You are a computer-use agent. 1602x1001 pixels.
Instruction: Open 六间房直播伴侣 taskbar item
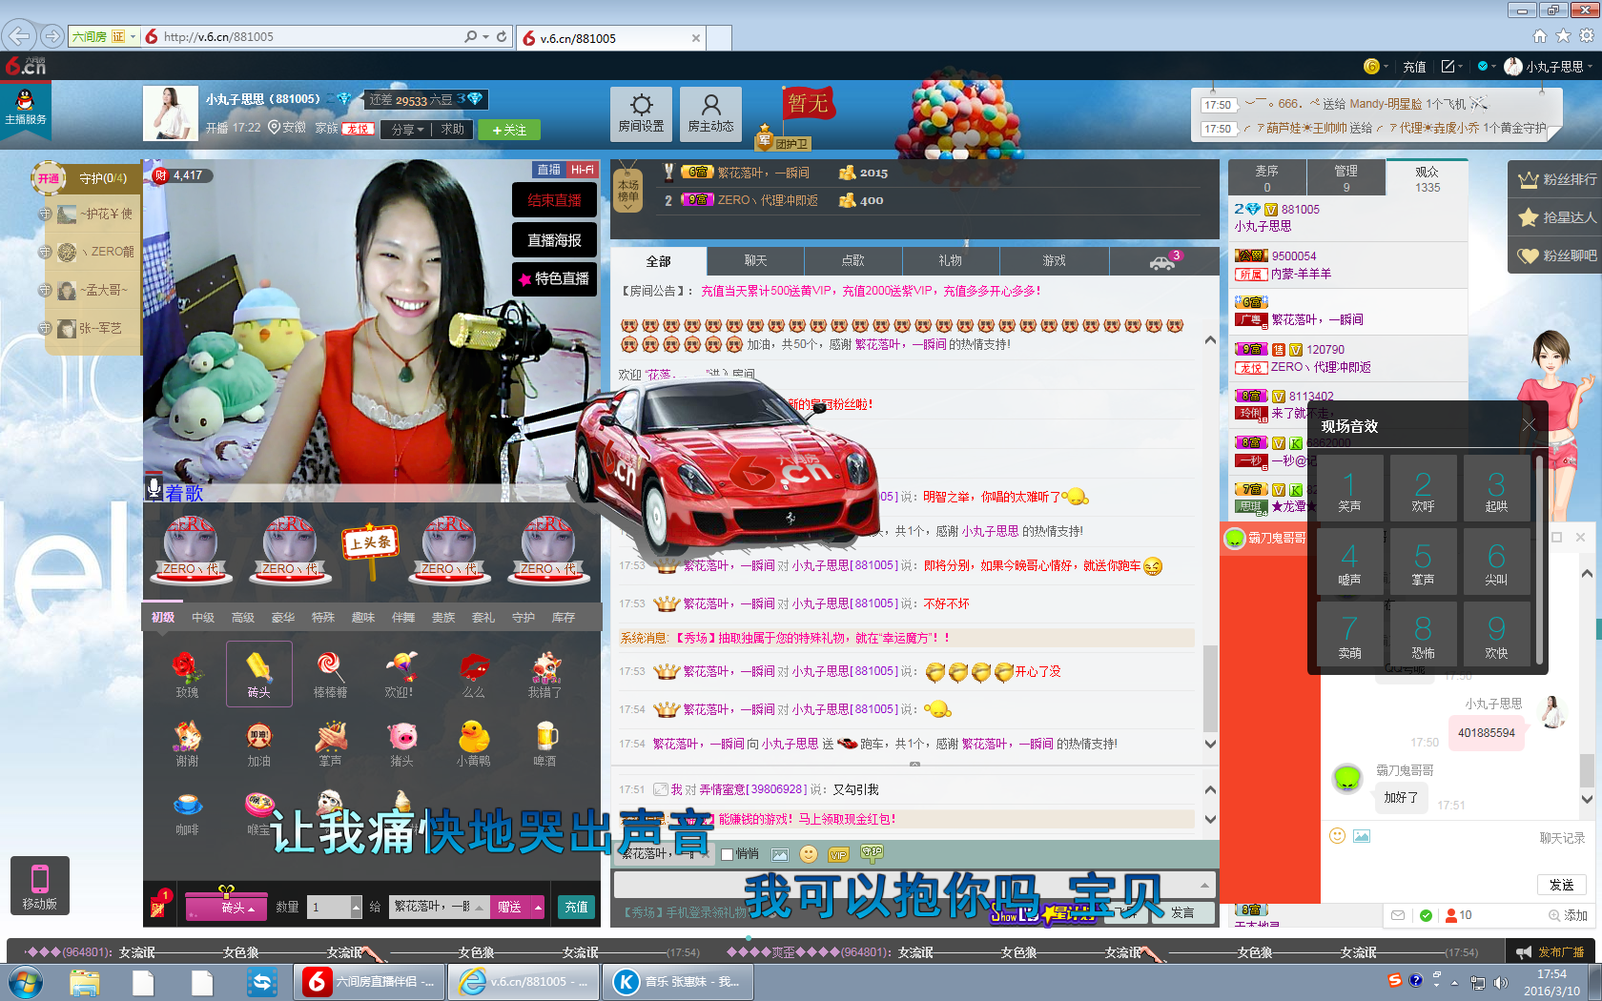click(369, 982)
